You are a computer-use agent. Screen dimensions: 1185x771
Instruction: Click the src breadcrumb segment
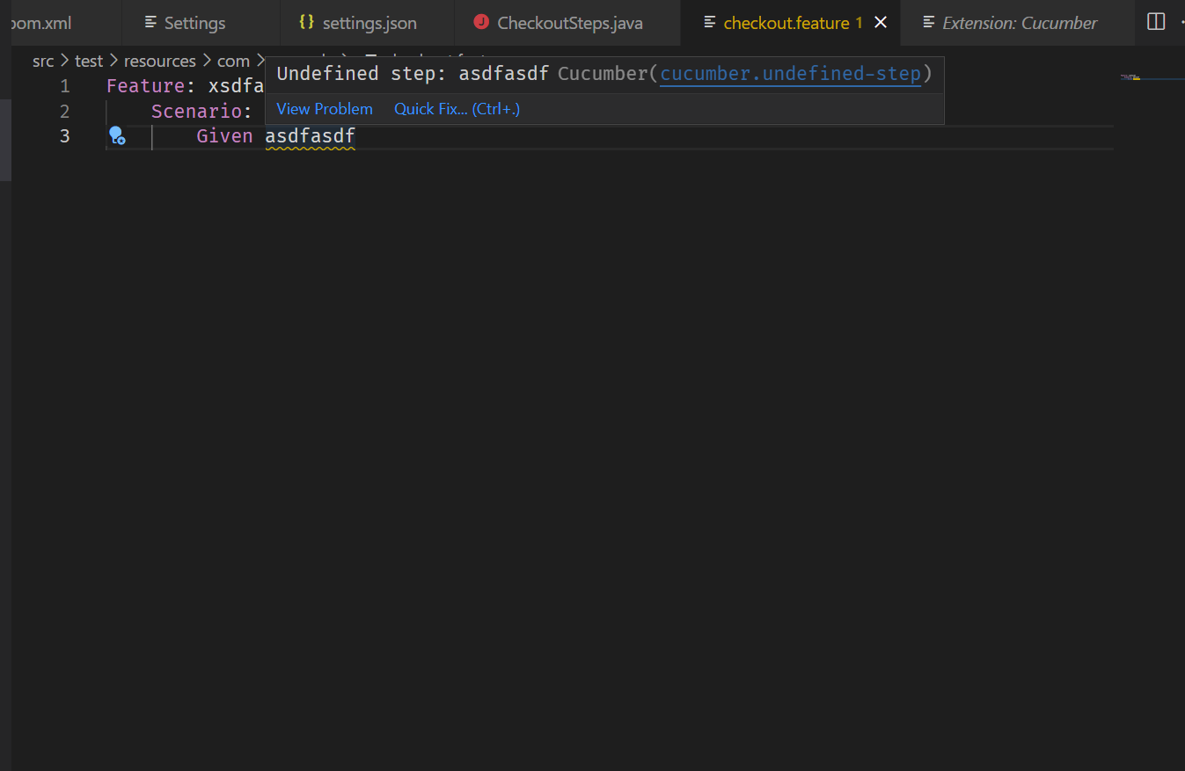tap(43, 61)
